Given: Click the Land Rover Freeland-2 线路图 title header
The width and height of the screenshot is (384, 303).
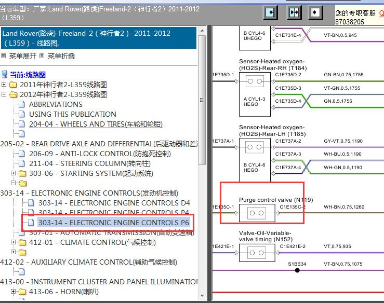Looking at the screenshot, I should [x=99, y=38].
